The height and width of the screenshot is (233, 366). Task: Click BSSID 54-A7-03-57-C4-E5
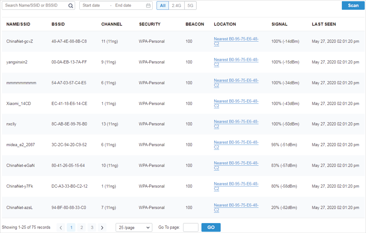pos(69,83)
